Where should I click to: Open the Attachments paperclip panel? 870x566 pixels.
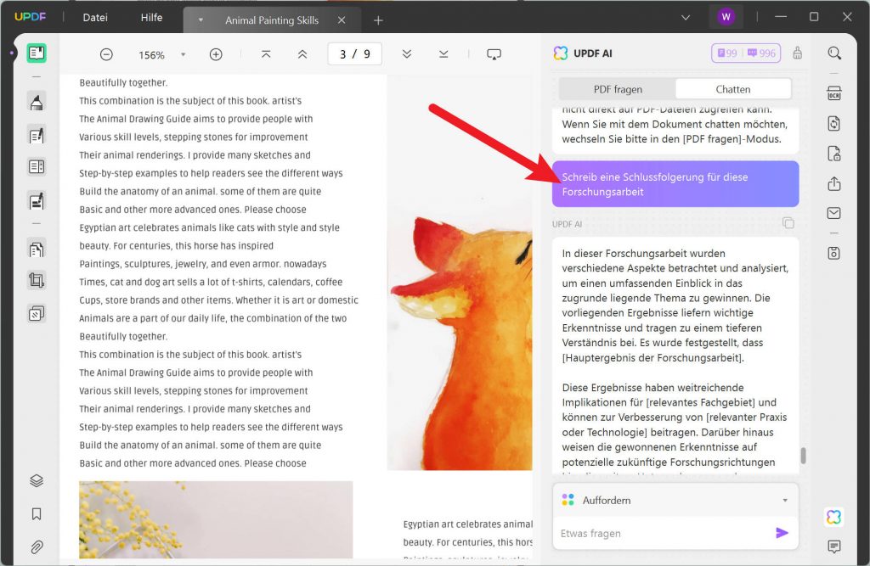pyautogui.click(x=37, y=547)
